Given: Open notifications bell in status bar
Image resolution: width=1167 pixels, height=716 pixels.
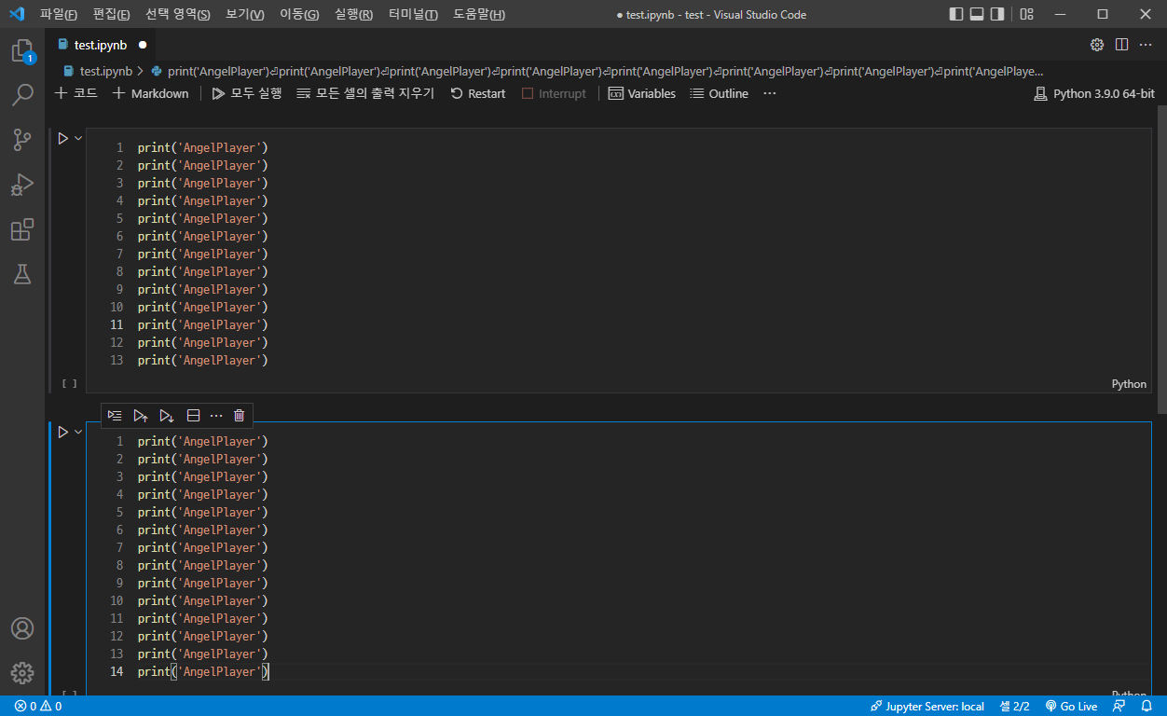Looking at the screenshot, I should 1146,706.
